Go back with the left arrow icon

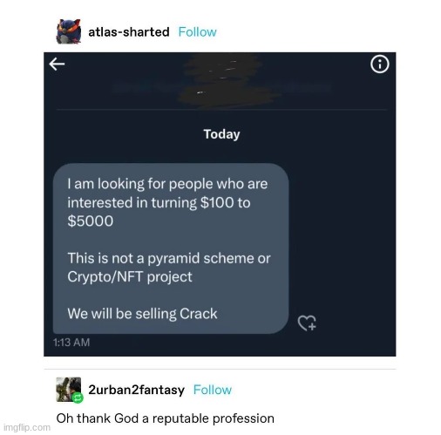[57, 64]
